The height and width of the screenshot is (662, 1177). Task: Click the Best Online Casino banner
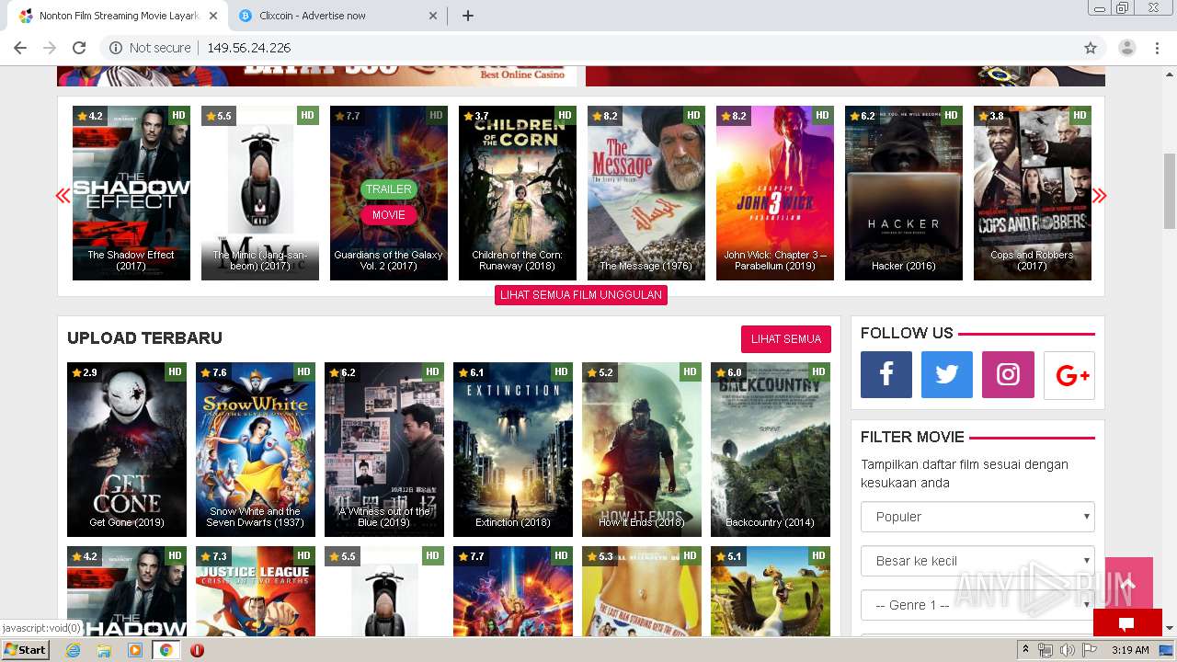(317, 76)
